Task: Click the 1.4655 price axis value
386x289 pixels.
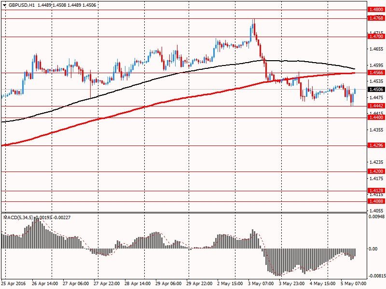Action: pos(377,49)
